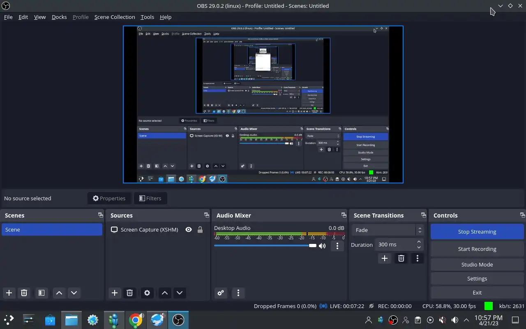The height and width of the screenshot is (329, 526).
Task: Remove the selected source with the trash icon
Action: (x=129, y=293)
